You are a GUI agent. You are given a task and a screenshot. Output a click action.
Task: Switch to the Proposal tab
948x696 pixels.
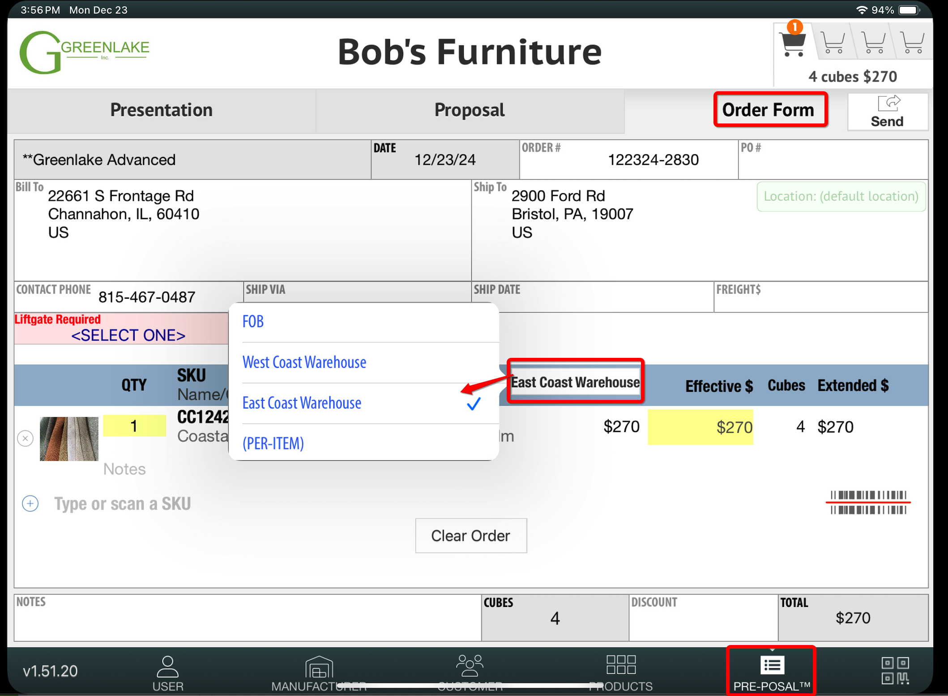pos(470,110)
